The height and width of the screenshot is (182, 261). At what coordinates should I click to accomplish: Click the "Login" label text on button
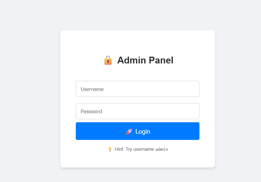click(x=143, y=132)
